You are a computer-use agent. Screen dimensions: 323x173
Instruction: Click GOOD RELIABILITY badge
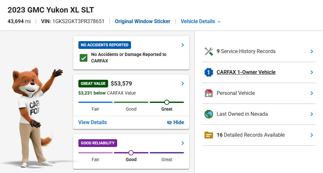click(x=98, y=143)
